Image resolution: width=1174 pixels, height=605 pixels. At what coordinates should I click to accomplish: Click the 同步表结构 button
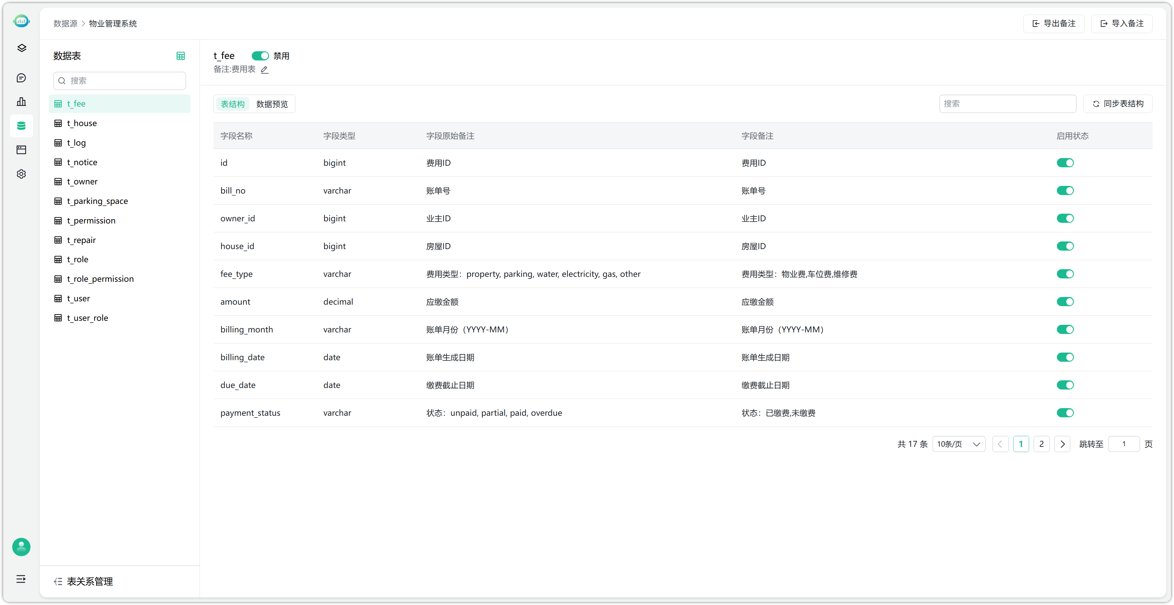click(x=1118, y=103)
